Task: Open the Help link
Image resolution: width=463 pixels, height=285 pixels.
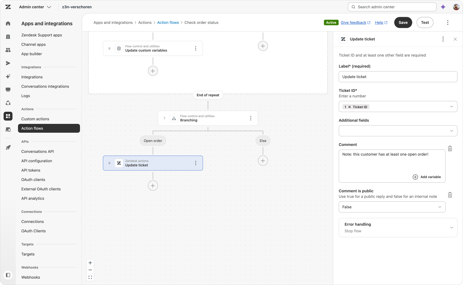Action: pos(381,23)
